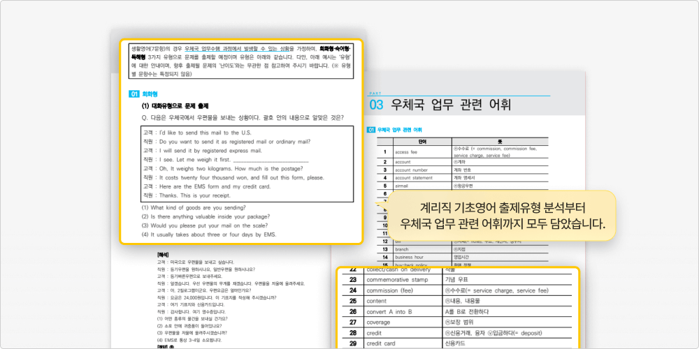699x349 pixels.
Task: Click row 28 credit in the vocabulary table
Action: tap(375, 333)
